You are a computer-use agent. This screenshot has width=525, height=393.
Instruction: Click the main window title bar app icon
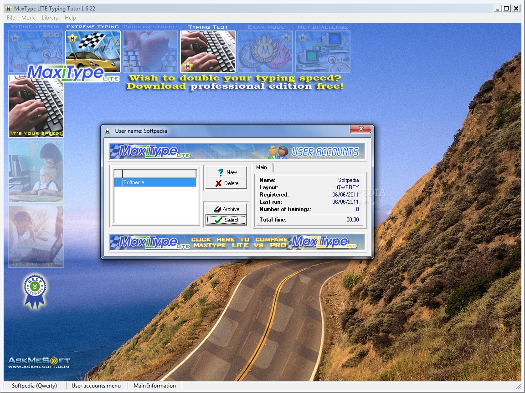(x=9, y=8)
